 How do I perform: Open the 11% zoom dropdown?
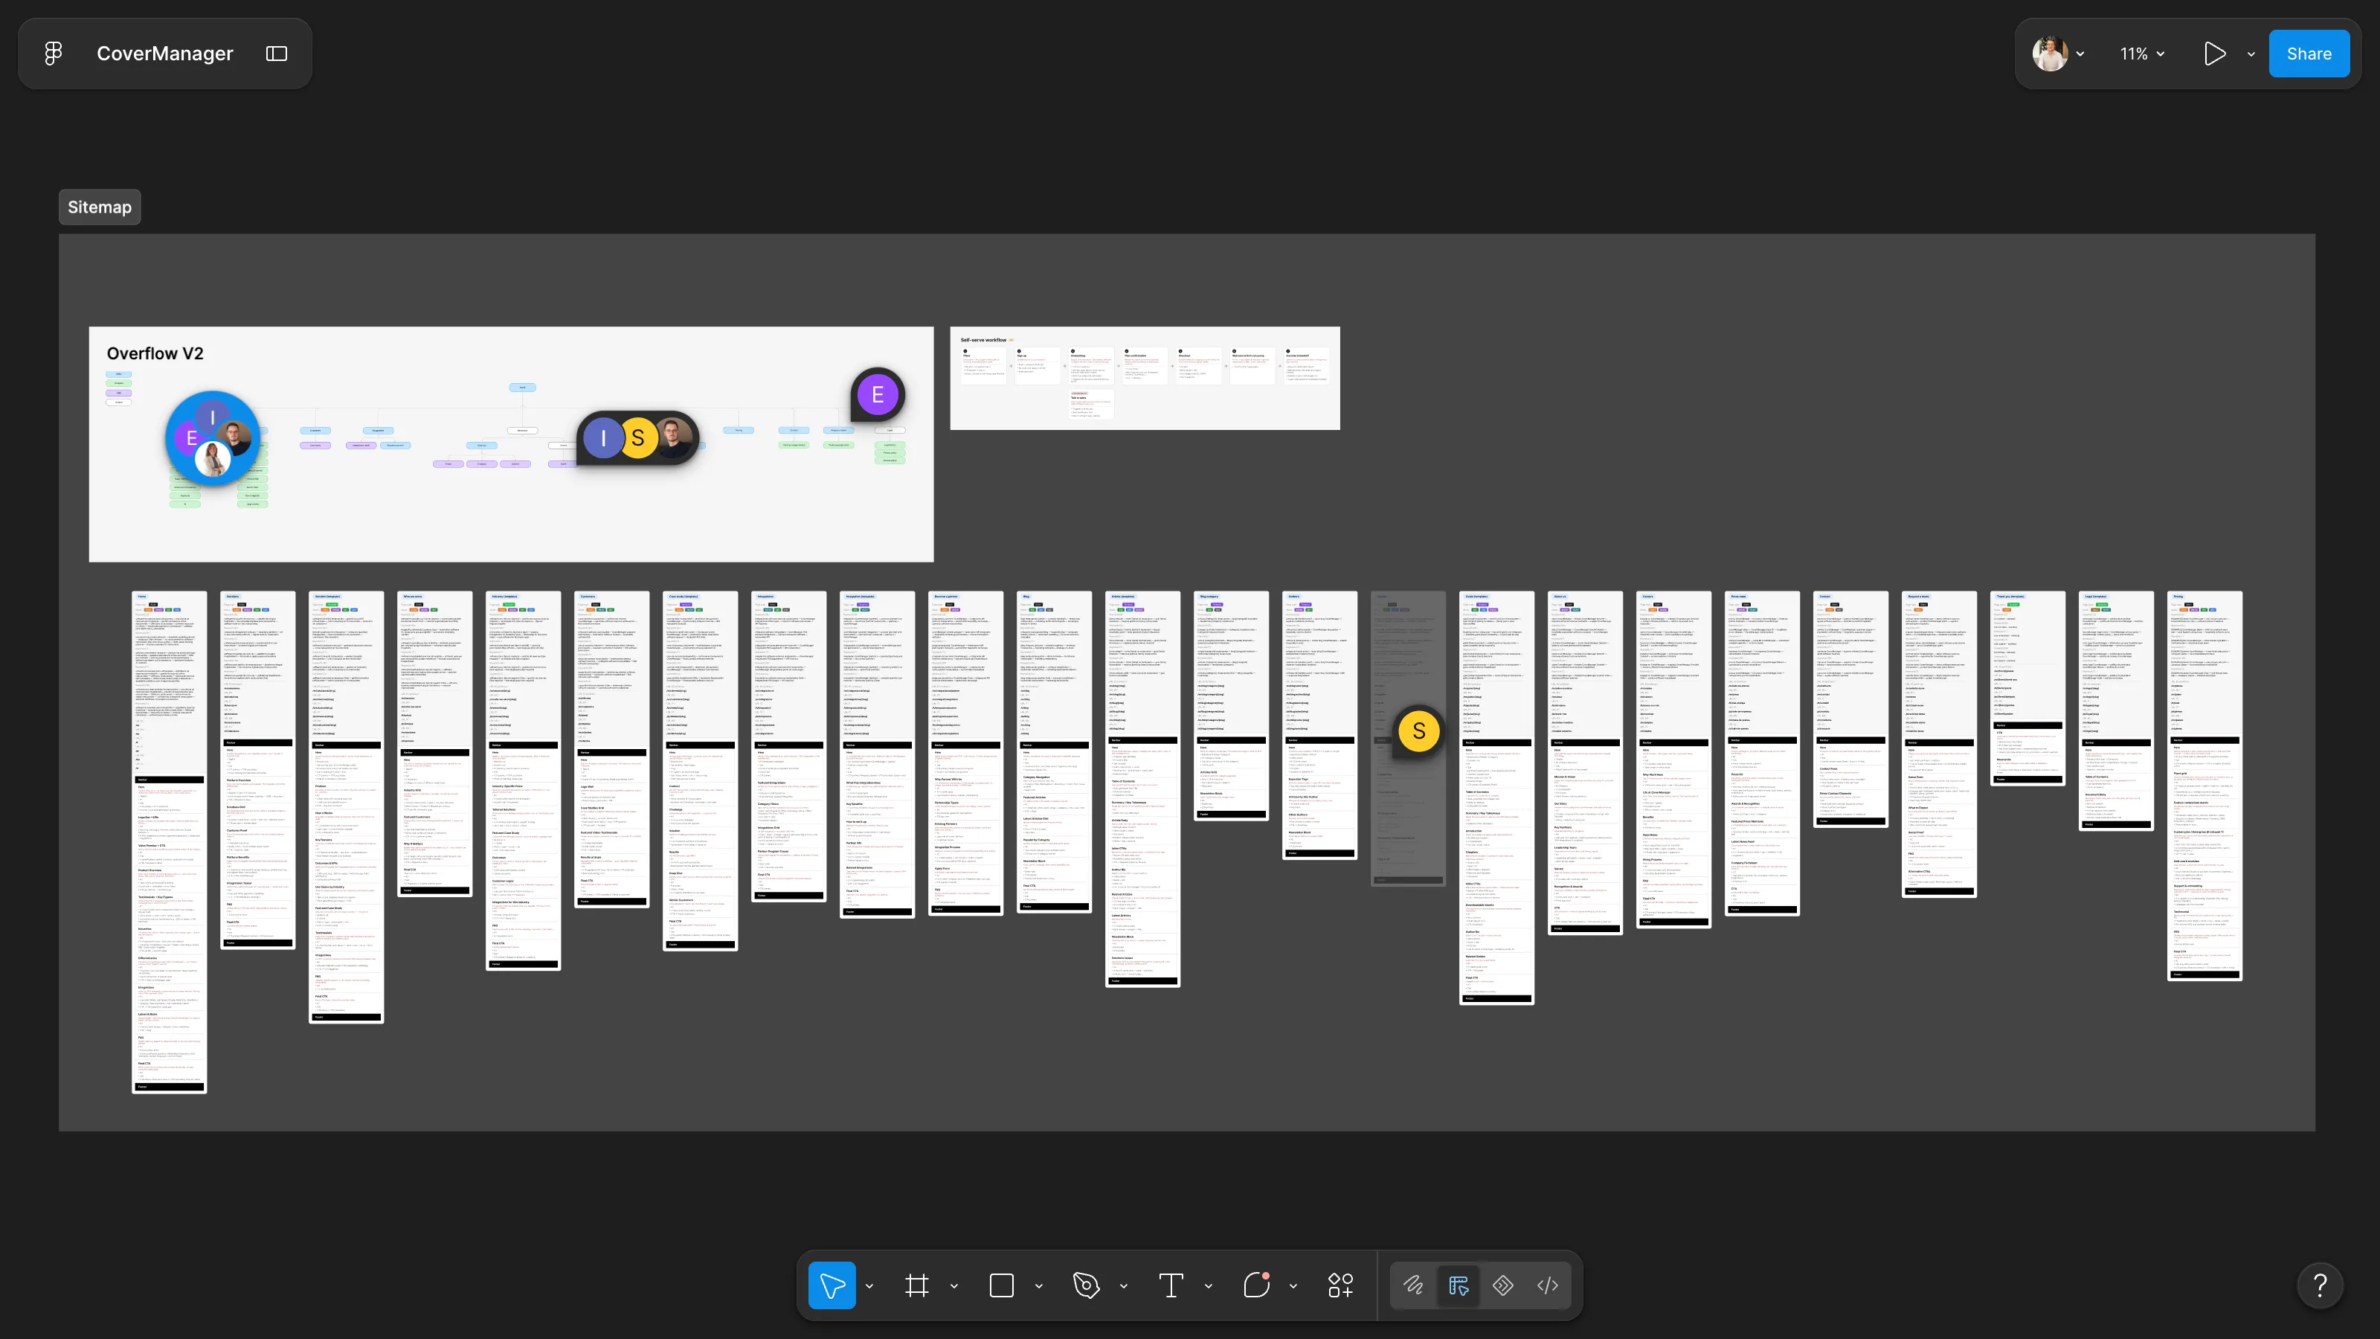[2143, 54]
